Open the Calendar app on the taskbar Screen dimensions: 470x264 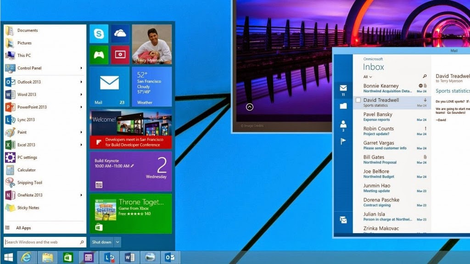pyautogui.click(x=88, y=258)
